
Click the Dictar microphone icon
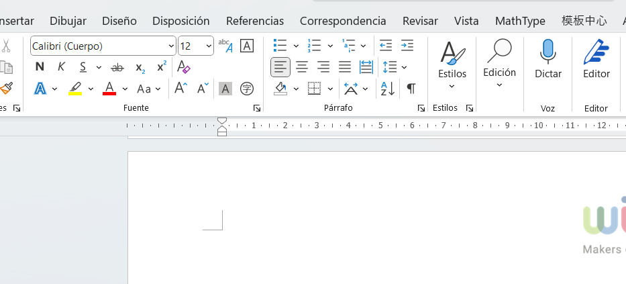[547, 52]
